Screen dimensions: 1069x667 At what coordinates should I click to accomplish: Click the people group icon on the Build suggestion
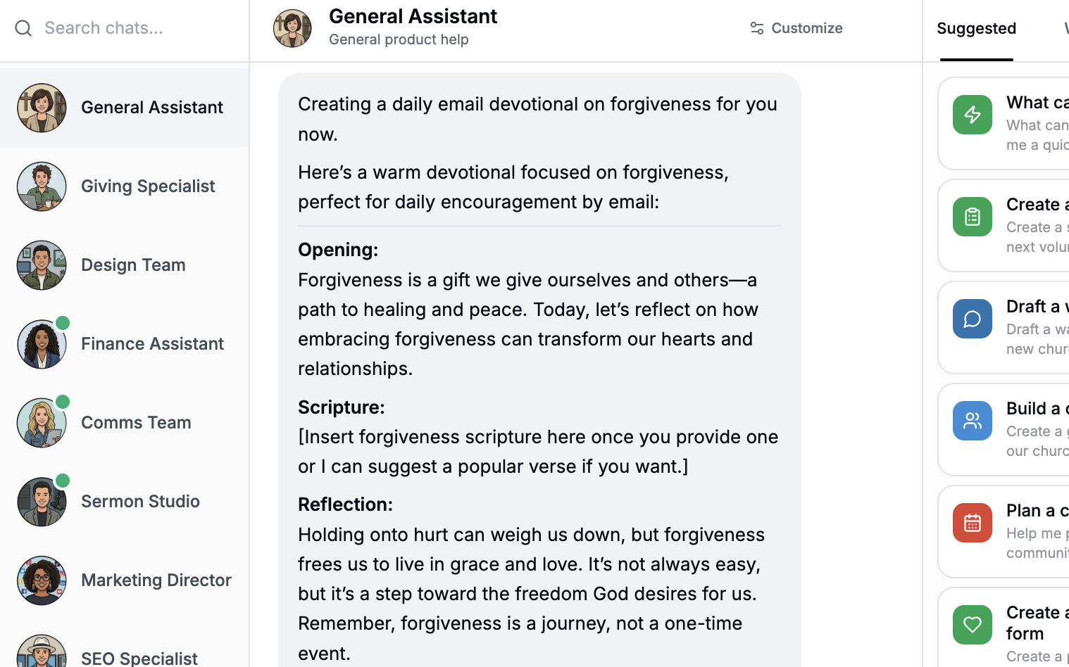click(x=972, y=420)
